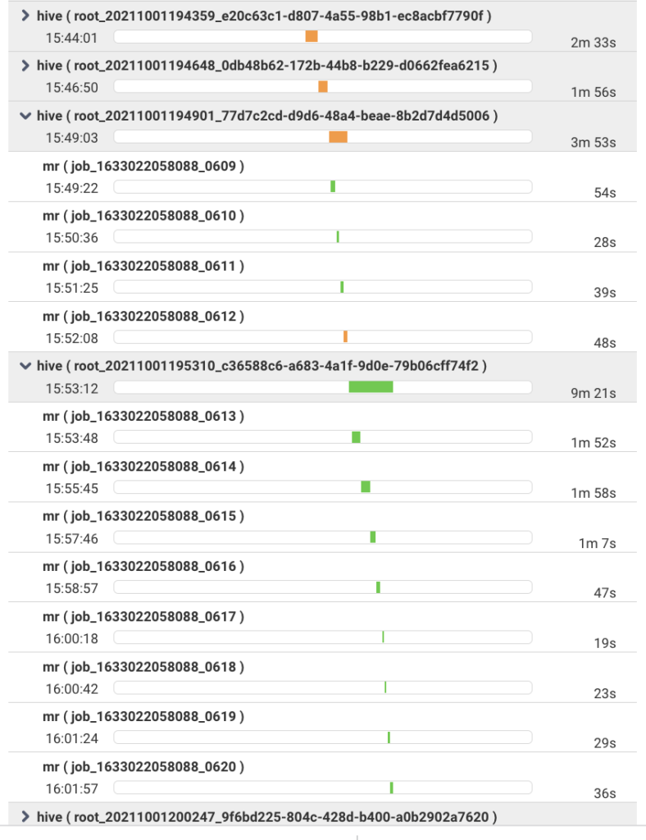Viewport: 646px width, 840px height.
Task: Select mr job_1633022058088_0610 label
Action: 143,217
